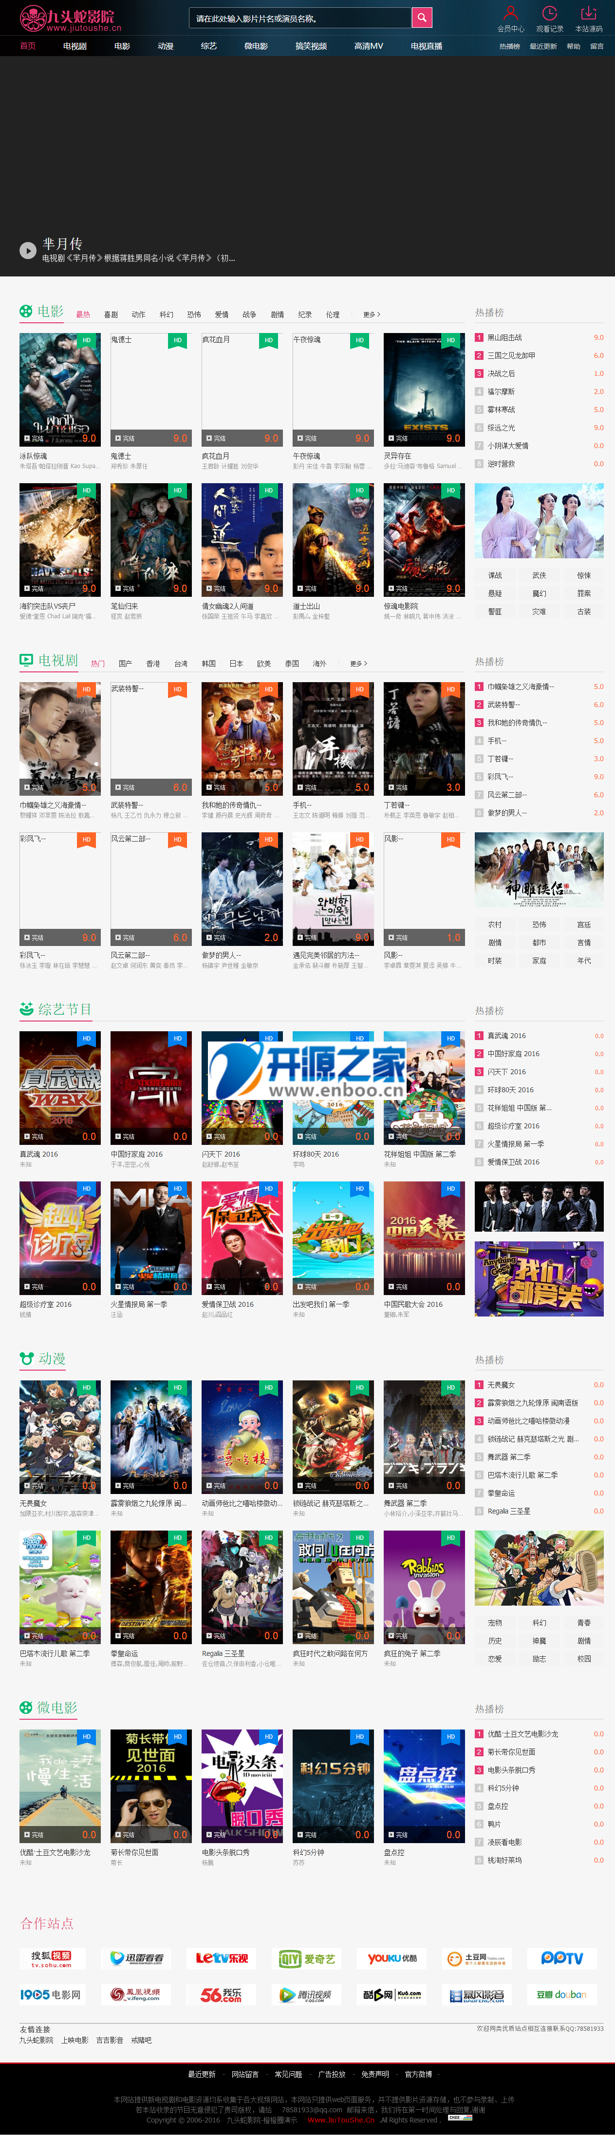Image resolution: width=615 pixels, height=2142 pixels.
Task: Open the 中国好家庭 2016 variety poster
Action: point(151,1088)
